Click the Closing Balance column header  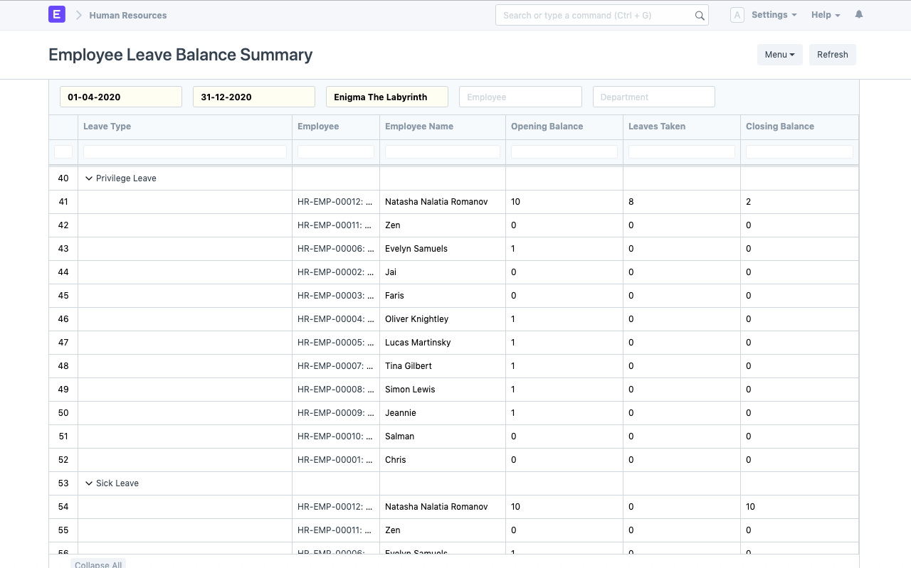pos(799,127)
